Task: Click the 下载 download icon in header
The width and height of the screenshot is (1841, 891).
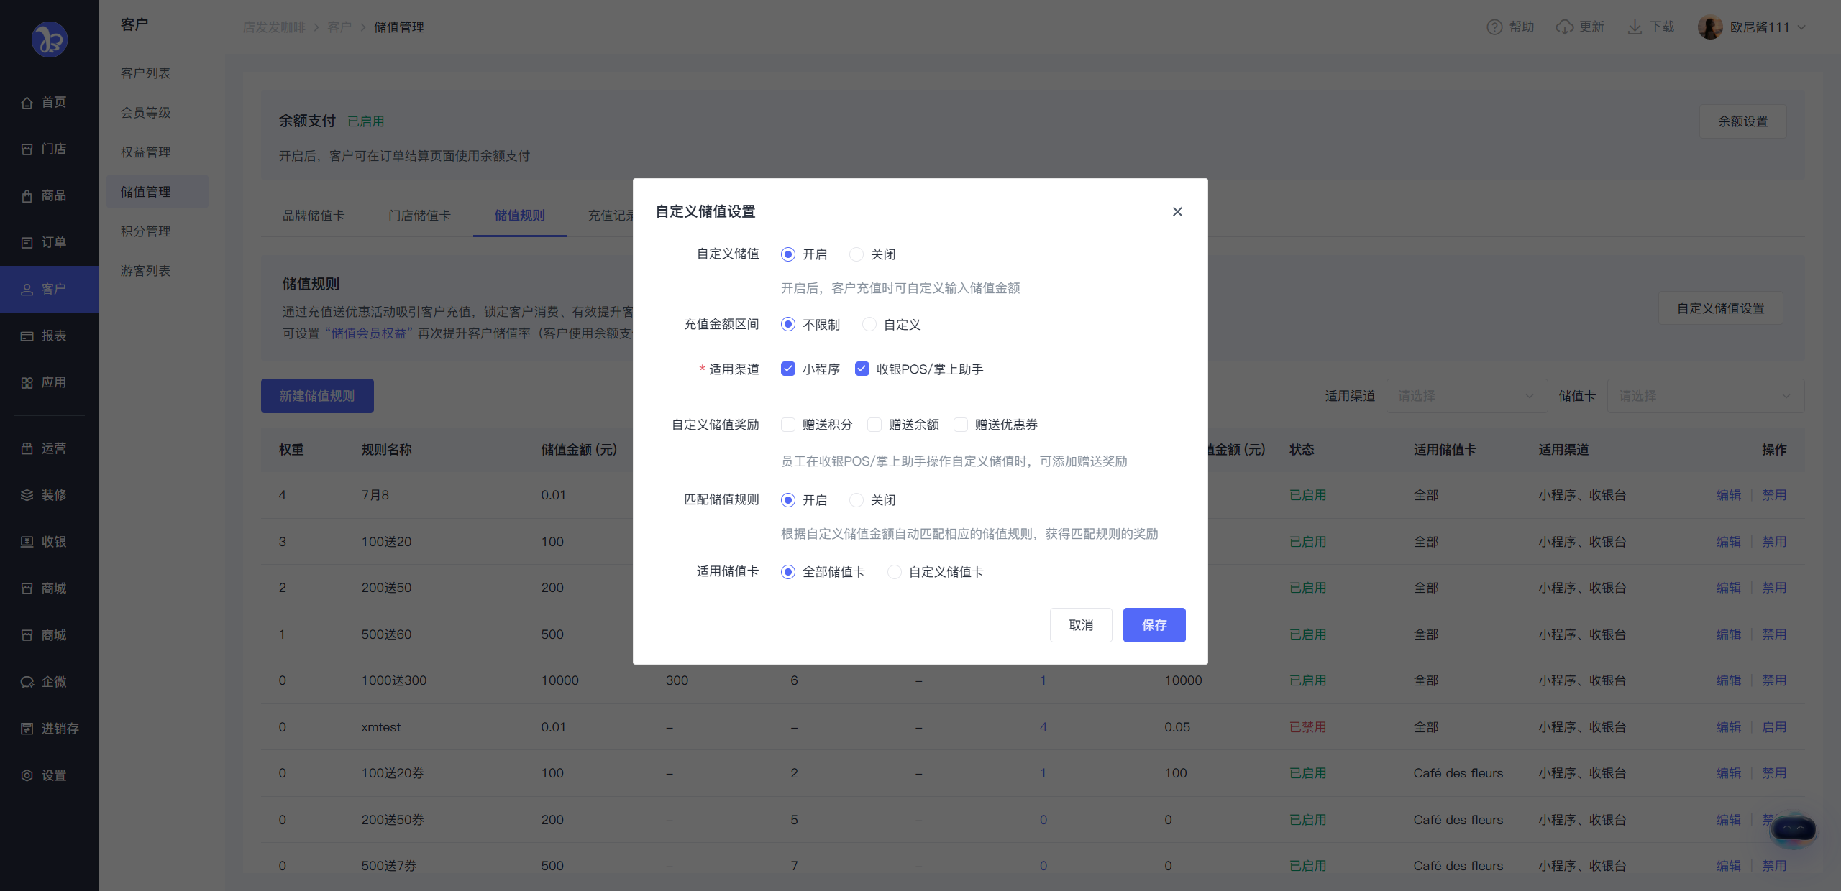Action: point(1635,27)
